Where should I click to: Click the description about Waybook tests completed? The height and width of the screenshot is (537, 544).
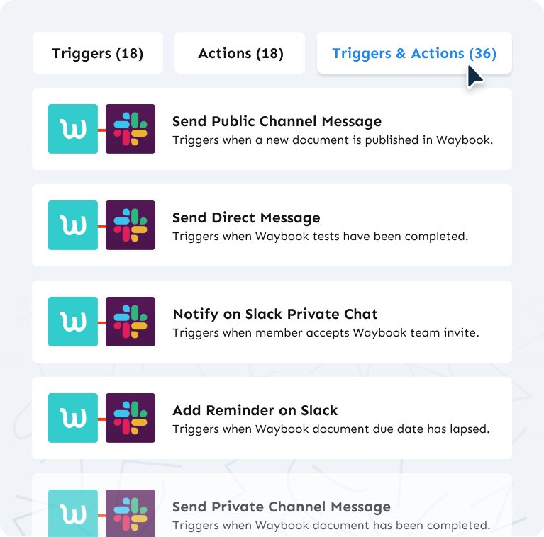tap(320, 237)
